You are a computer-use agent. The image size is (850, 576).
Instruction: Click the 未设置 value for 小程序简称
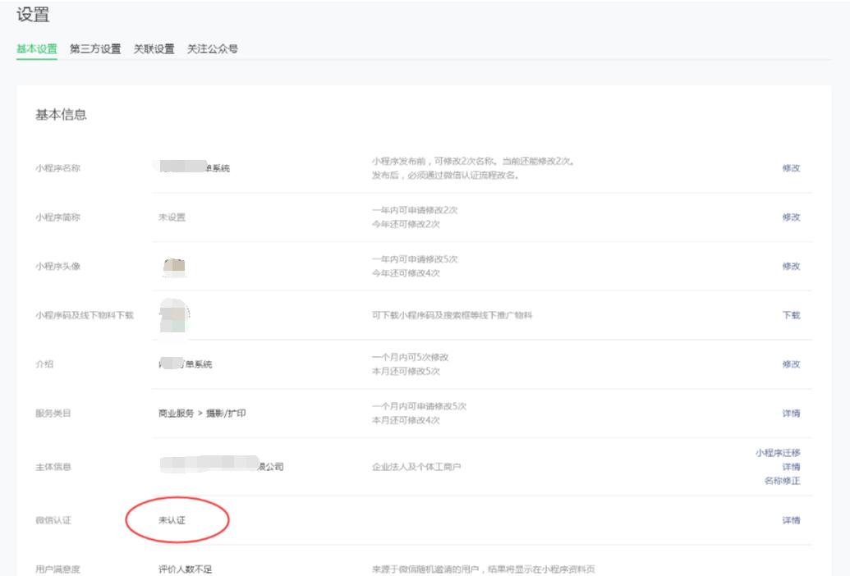click(x=172, y=217)
